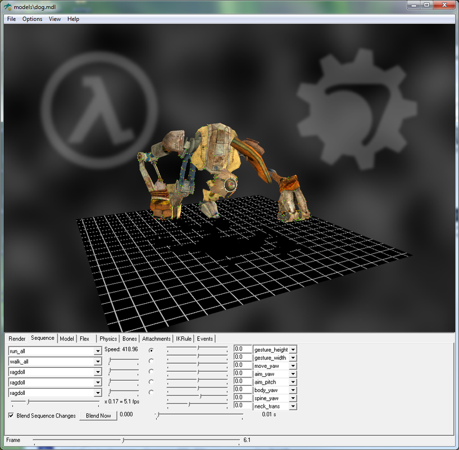Click the aim_yaw 0.0 value field
Image resolution: width=459 pixels, height=450 pixels.
click(242, 373)
